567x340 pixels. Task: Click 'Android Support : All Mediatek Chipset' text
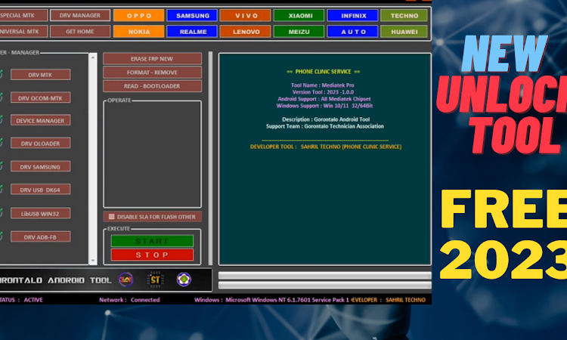tap(324, 99)
